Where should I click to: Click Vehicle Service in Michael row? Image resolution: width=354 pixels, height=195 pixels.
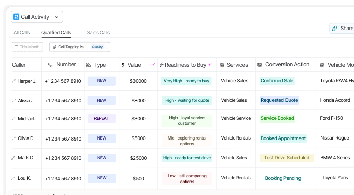click(x=236, y=118)
